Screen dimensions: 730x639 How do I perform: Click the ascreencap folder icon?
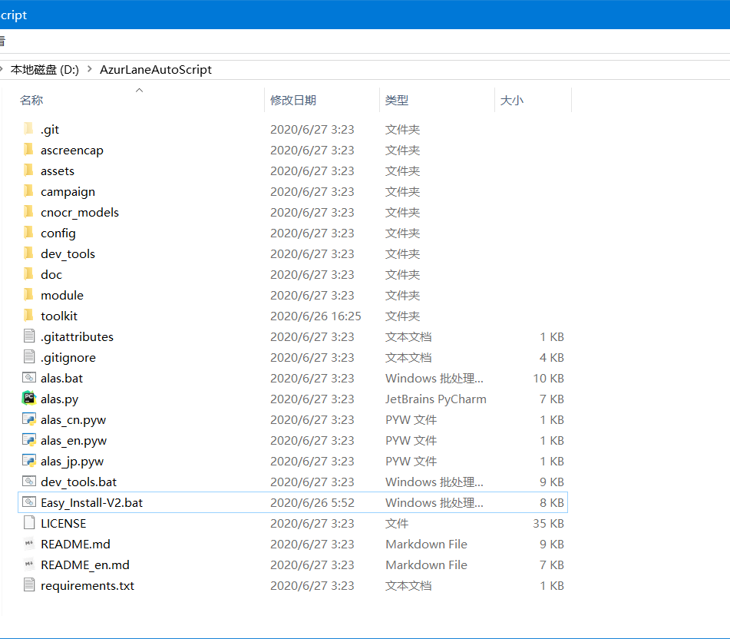[x=28, y=150]
